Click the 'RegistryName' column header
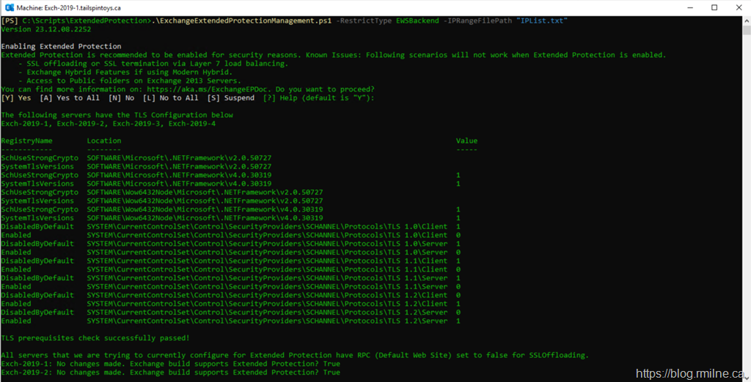Screen dimensions: 751x382 [27, 141]
